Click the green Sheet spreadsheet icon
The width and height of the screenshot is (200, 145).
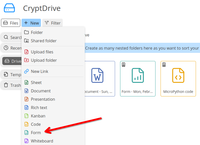26,82
